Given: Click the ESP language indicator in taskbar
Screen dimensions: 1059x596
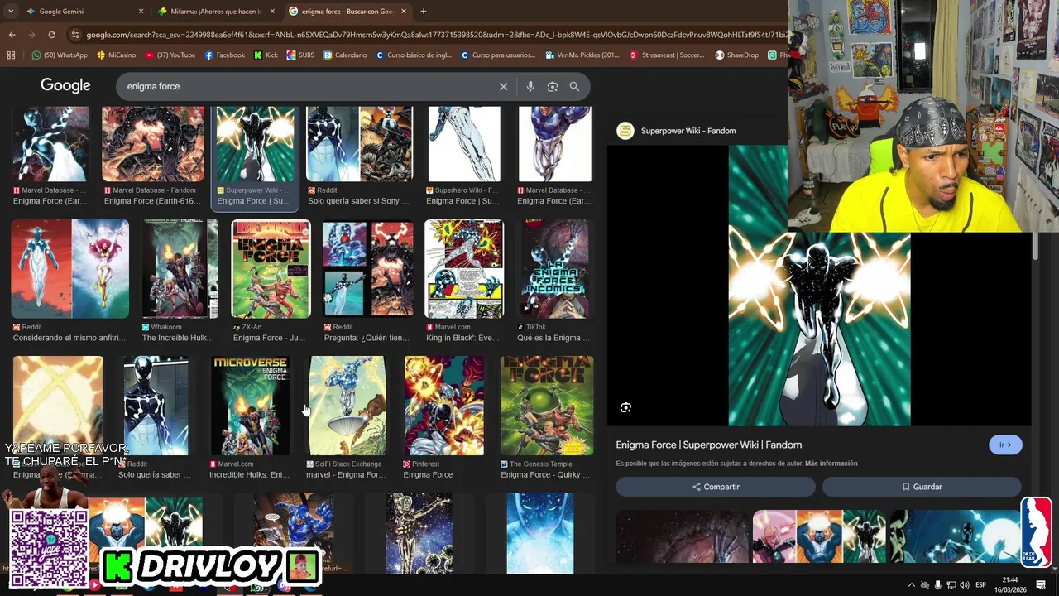Looking at the screenshot, I should pyautogui.click(x=980, y=585).
